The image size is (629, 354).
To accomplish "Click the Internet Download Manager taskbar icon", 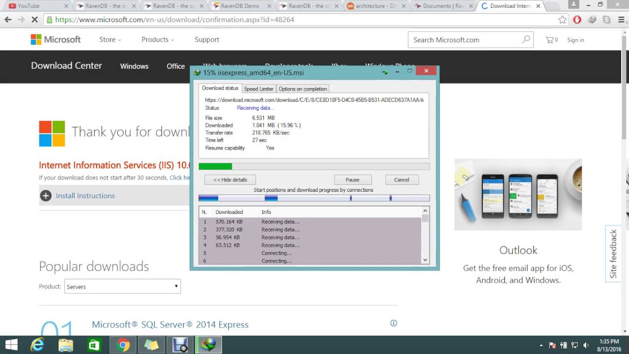I will point(209,345).
